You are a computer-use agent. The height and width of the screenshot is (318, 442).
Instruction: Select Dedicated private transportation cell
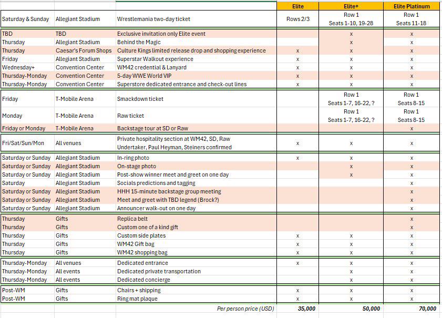pyautogui.click(x=196, y=271)
